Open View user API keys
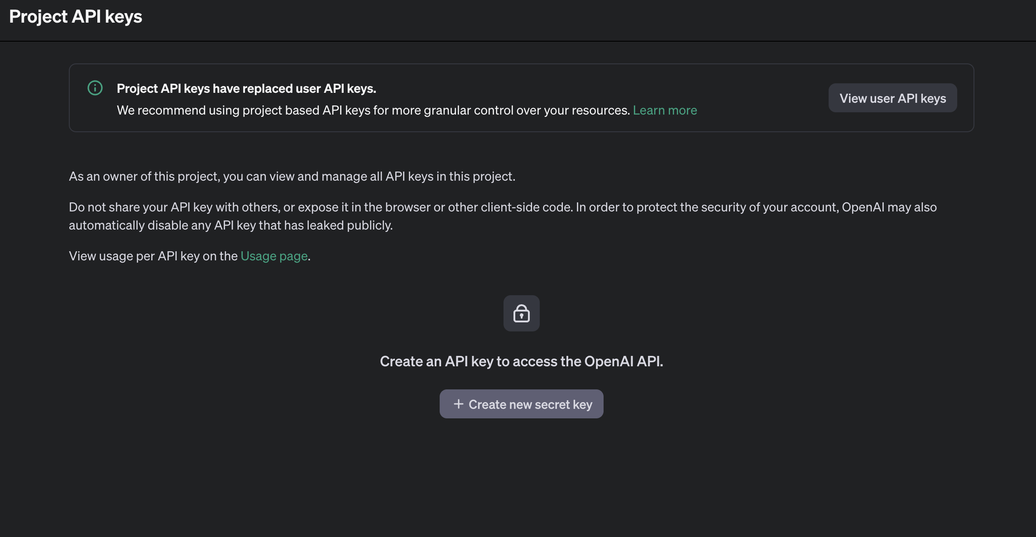 coord(892,98)
